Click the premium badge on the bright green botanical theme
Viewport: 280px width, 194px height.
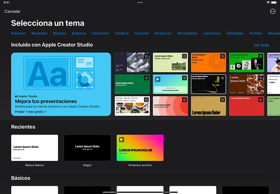click(x=260, y=56)
